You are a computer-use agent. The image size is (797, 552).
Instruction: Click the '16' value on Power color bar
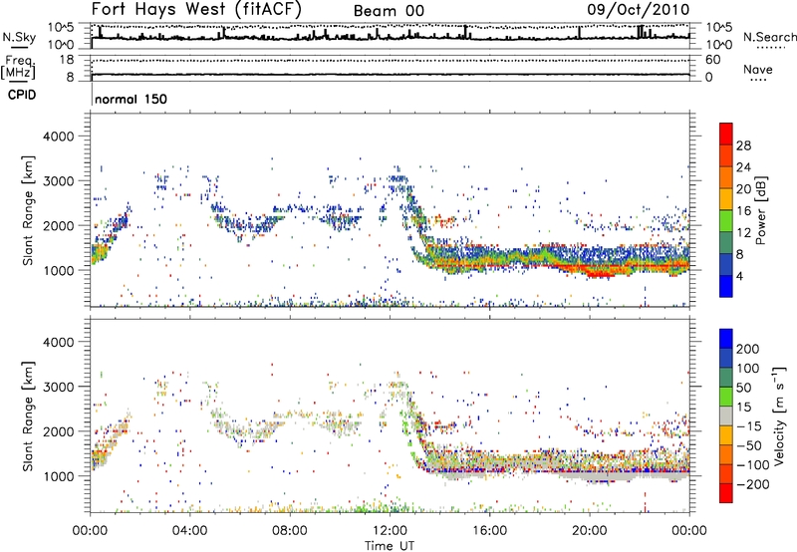tap(743, 211)
